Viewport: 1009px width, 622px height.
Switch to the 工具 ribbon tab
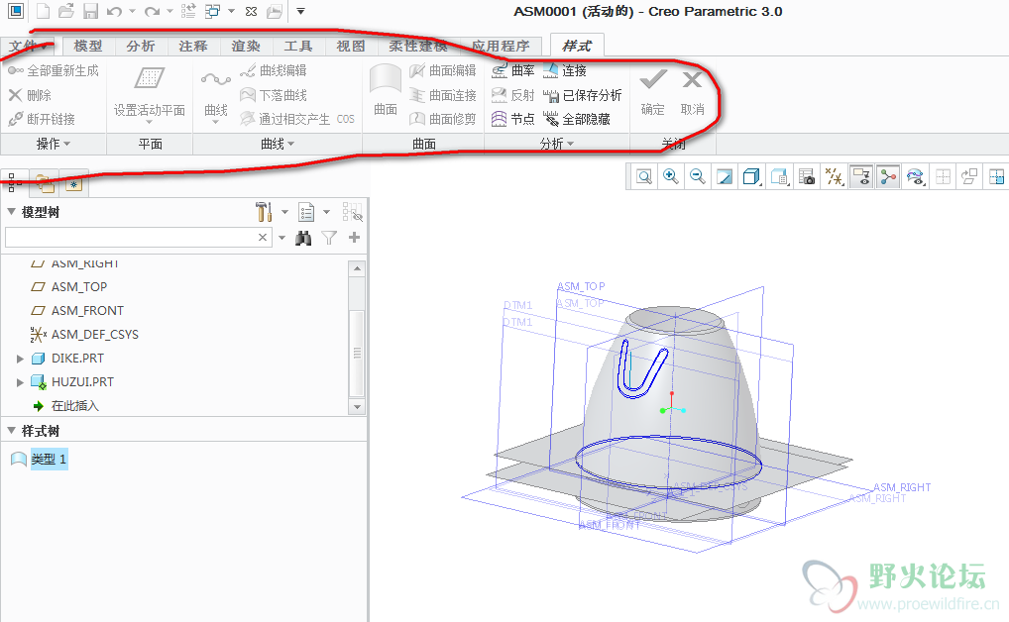(x=298, y=47)
